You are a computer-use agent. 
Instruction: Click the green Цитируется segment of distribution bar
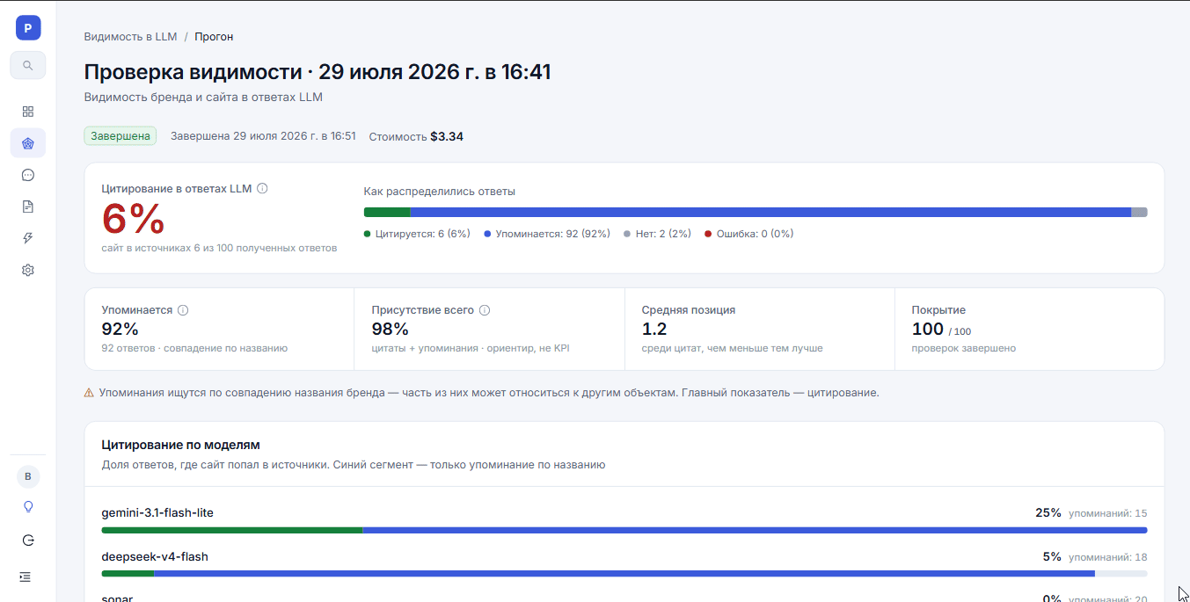pos(387,212)
